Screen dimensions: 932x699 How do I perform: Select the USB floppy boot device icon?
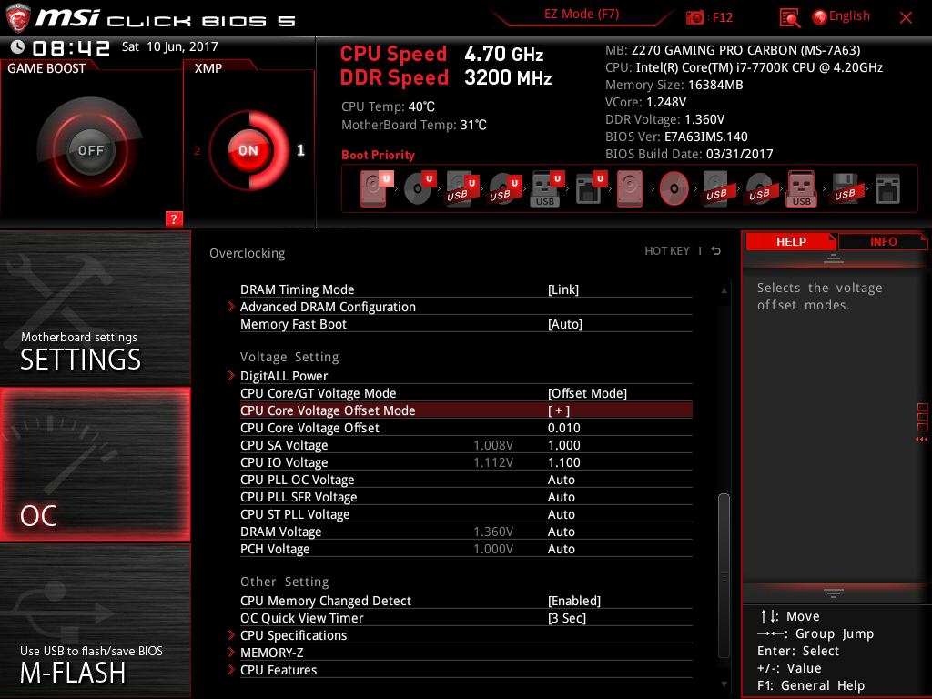coord(846,188)
